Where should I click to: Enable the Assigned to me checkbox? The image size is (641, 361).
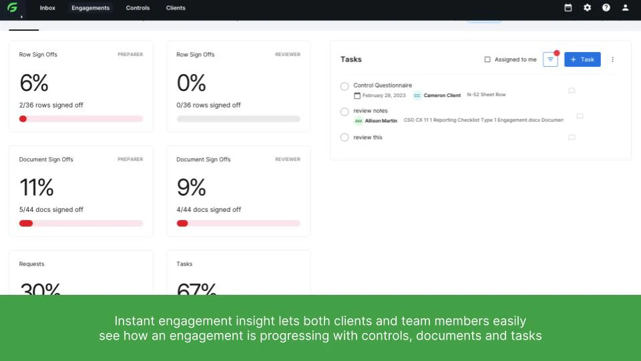click(x=487, y=59)
